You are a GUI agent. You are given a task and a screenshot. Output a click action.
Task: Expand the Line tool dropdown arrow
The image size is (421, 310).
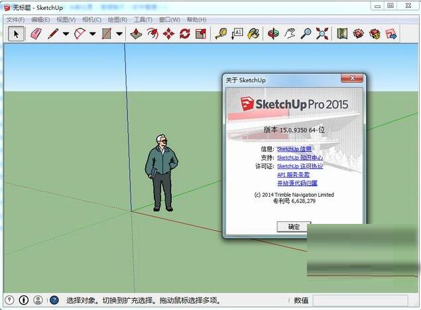coord(66,34)
